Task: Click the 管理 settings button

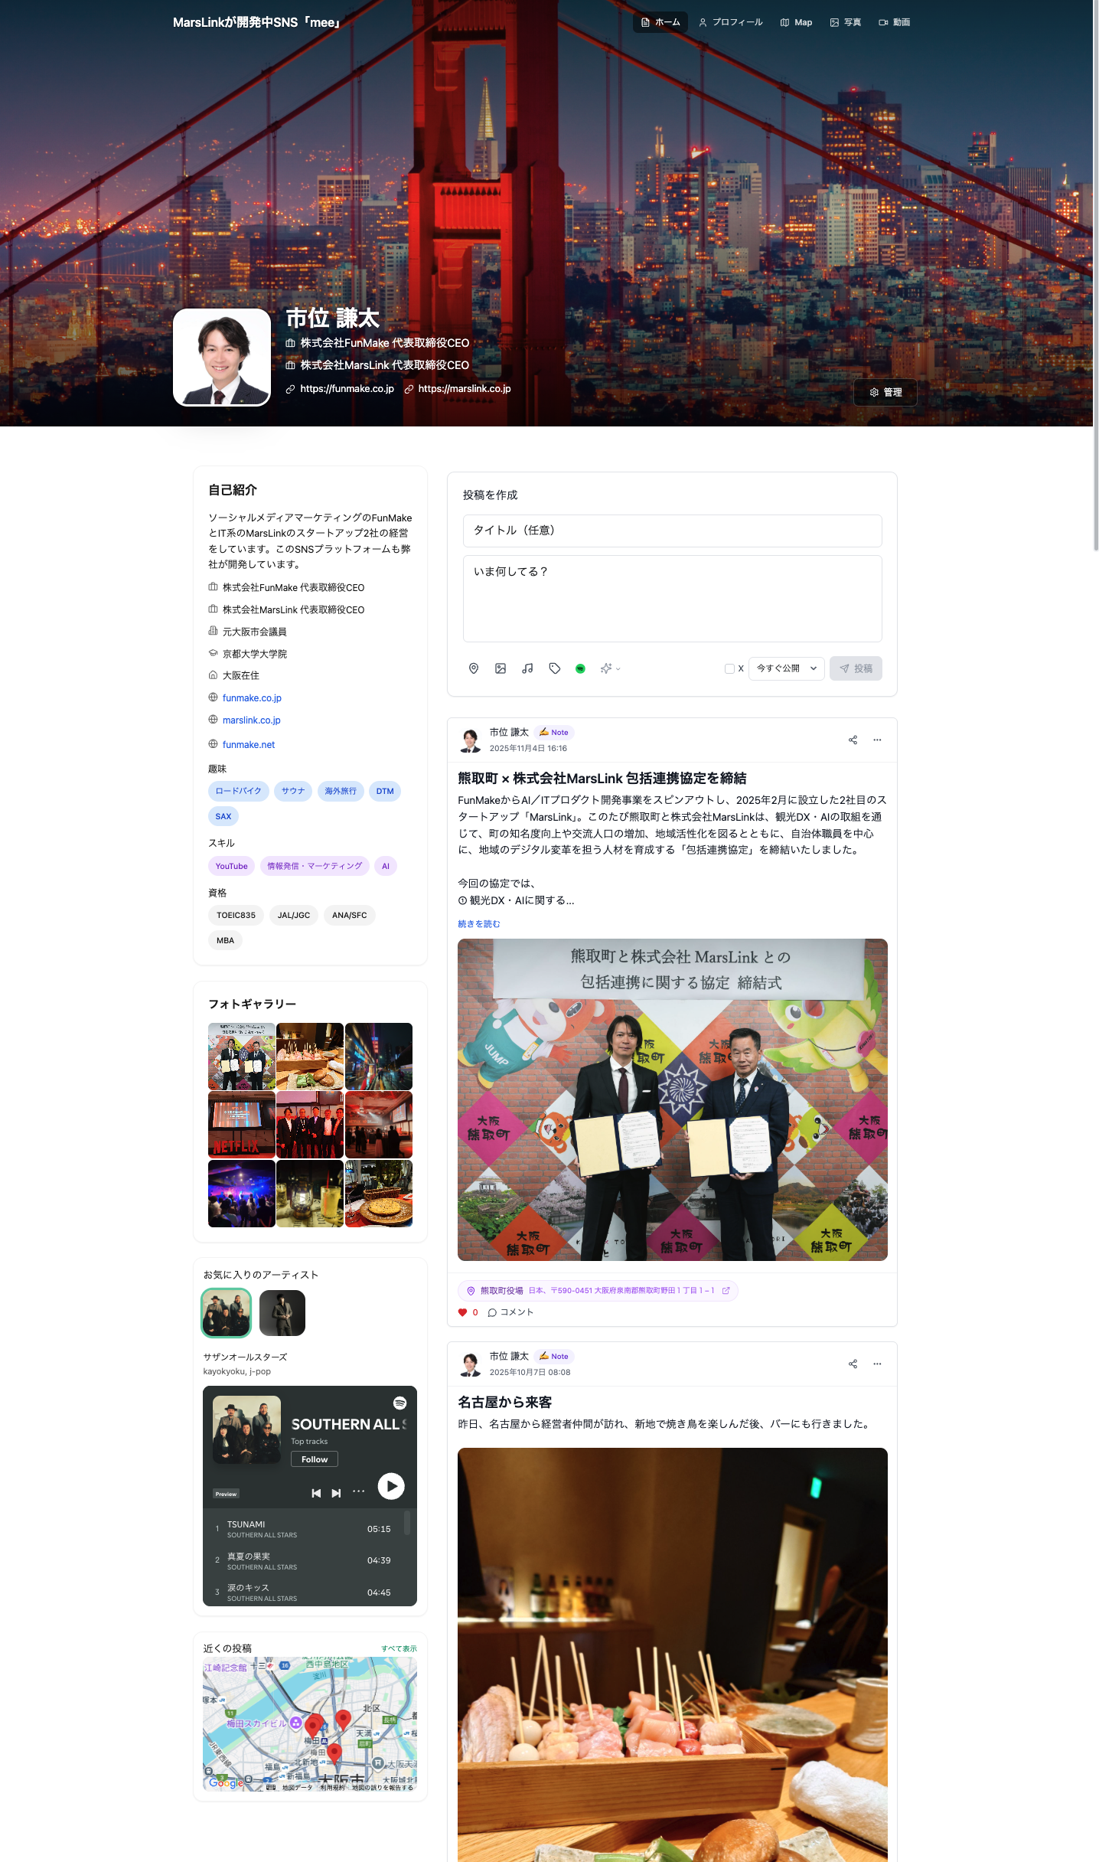Action: pyautogui.click(x=885, y=392)
